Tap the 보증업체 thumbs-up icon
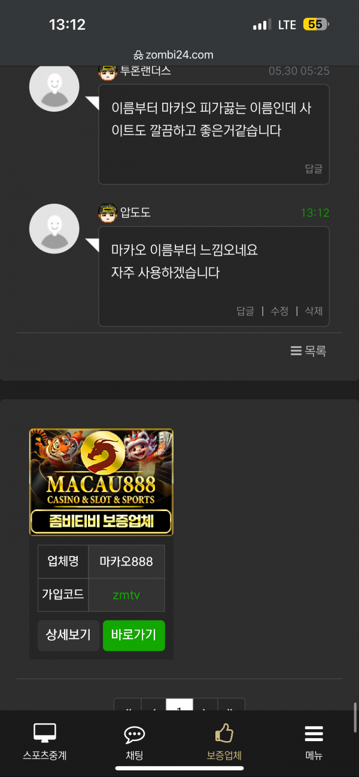This screenshot has width=359, height=777. [224, 733]
